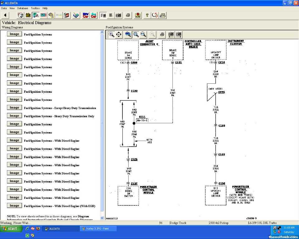Click '2500 4x2 Pickup' in the status bar
Viewport: 299px width, 239px height.
point(219,223)
